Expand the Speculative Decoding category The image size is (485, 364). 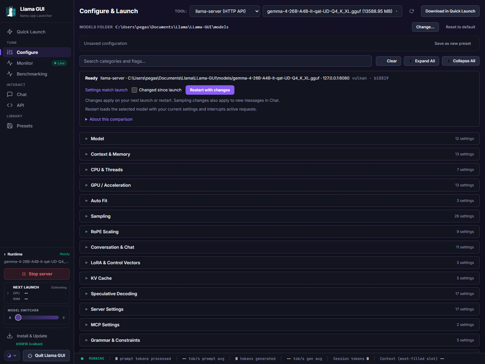click(279, 294)
